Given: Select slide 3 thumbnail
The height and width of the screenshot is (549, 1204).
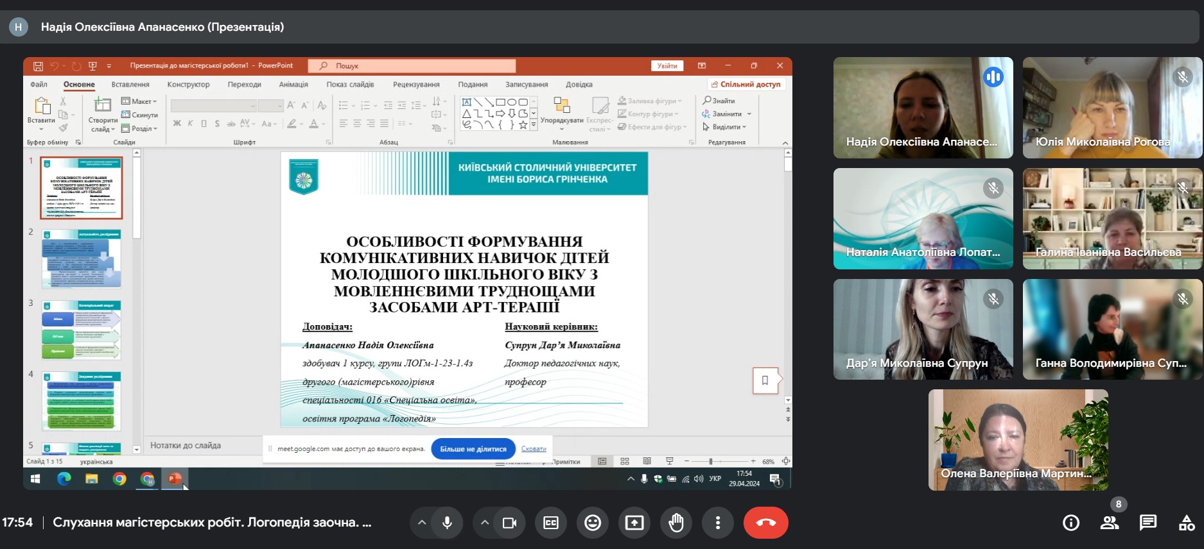Looking at the screenshot, I should point(82,330).
